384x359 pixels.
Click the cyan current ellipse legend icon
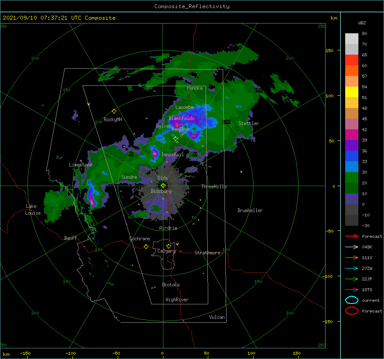pos(352,300)
